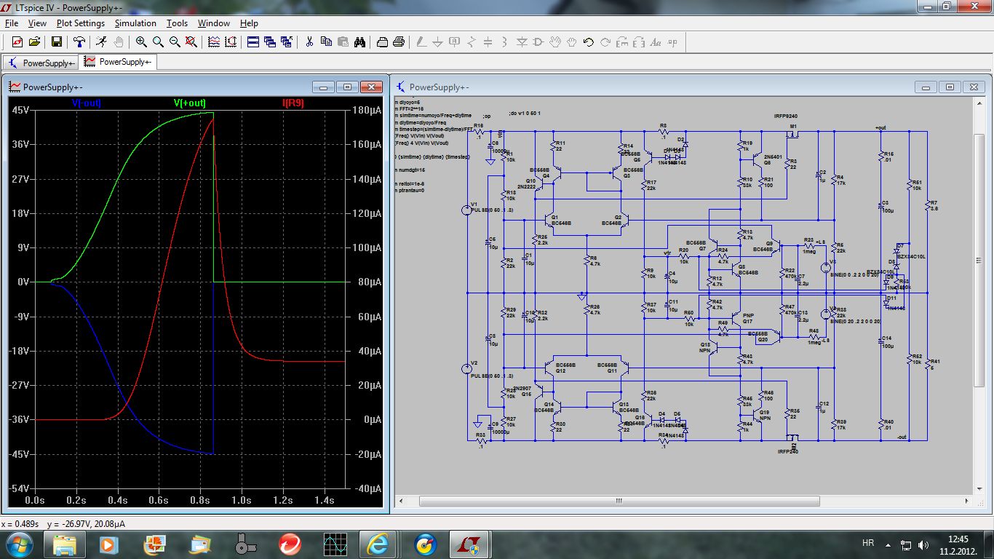Click the HR language indicator

point(868,544)
